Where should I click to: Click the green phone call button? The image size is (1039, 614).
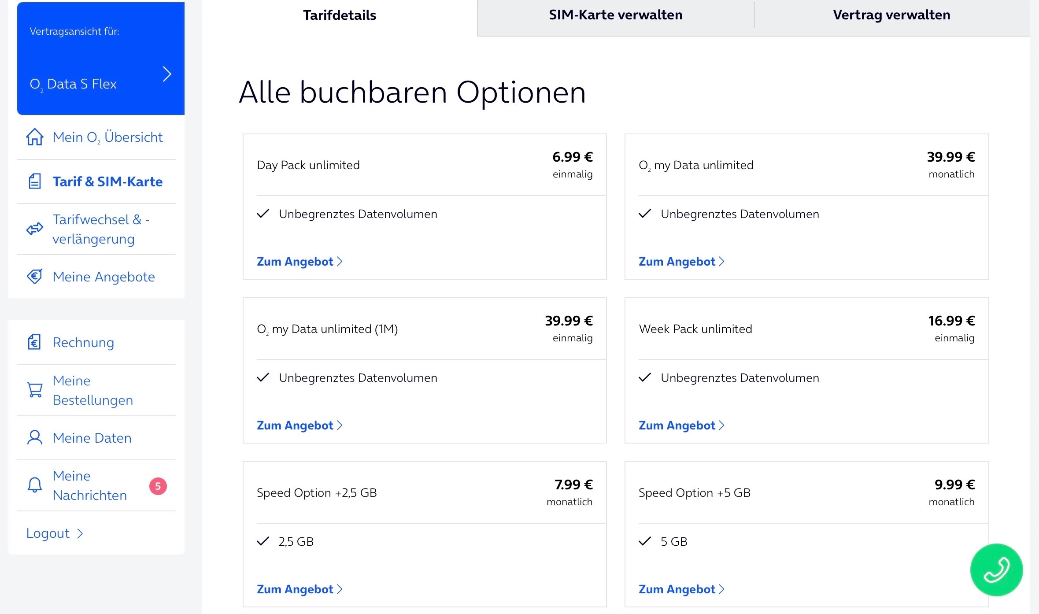pyautogui.click(x=996, y=570)
